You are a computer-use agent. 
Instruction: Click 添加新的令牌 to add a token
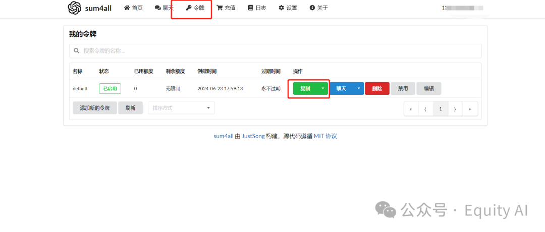point(95,108)
